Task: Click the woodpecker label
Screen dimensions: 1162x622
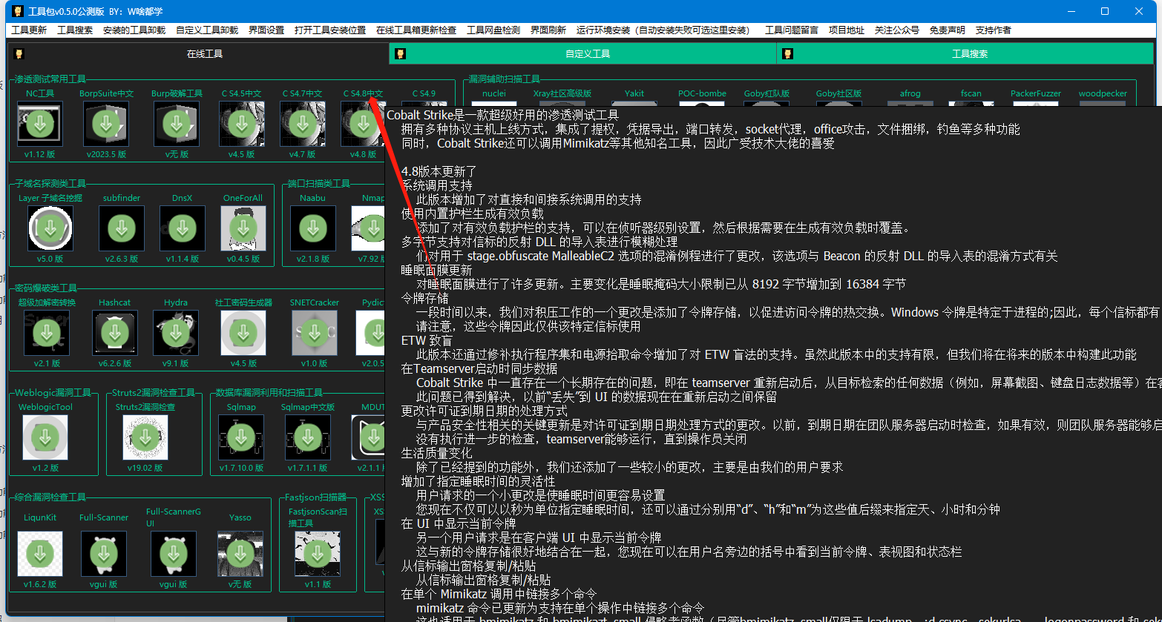Action: pyautogui.click(x=1103, y=93)
